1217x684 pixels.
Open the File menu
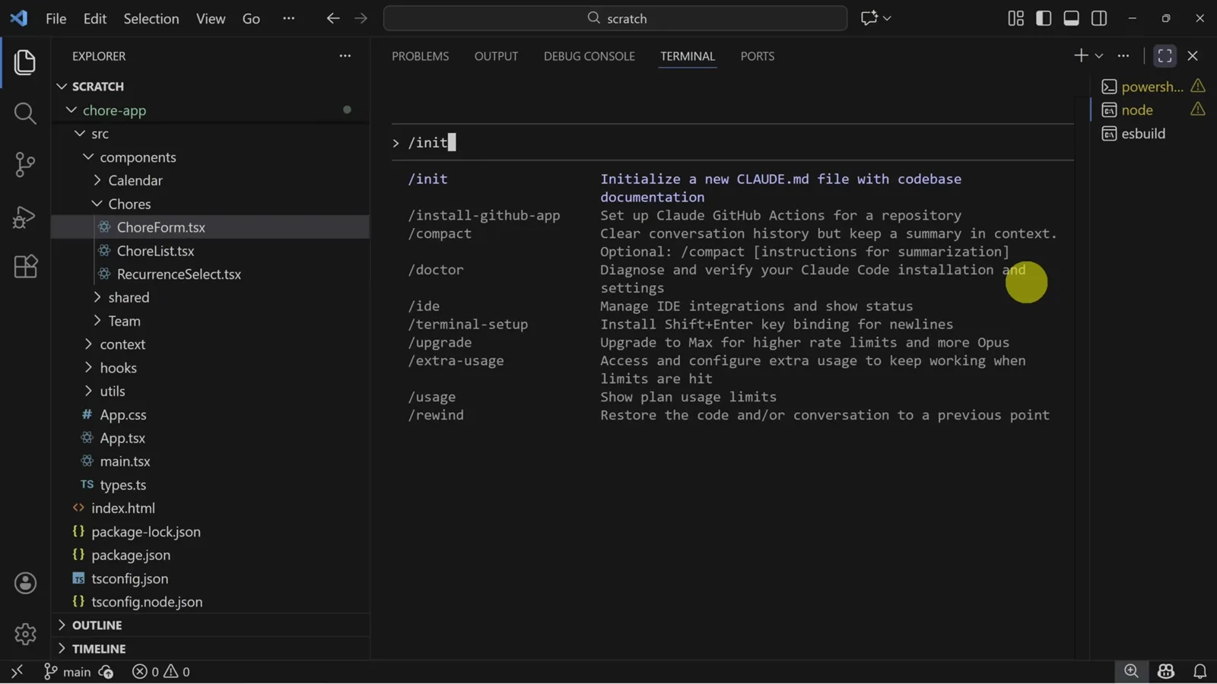[56, 18]
